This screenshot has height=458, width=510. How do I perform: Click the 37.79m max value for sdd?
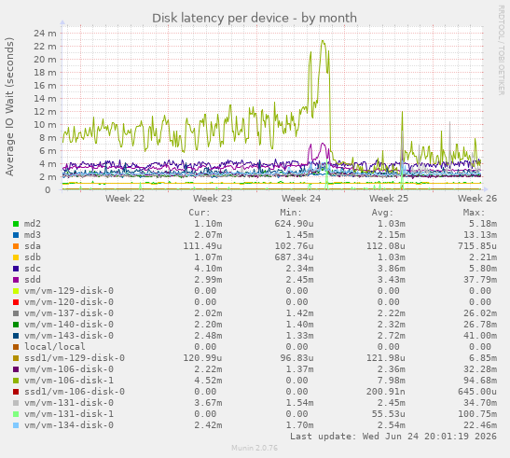pos(480,280)
